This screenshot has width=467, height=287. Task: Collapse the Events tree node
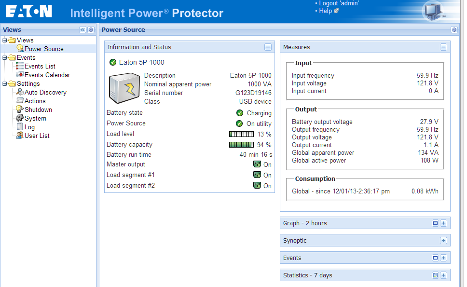[4, 57]
